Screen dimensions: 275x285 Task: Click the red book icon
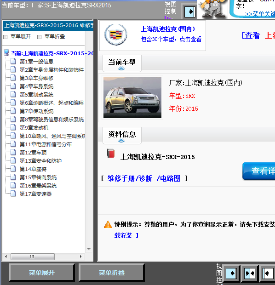tap(111, 153)
